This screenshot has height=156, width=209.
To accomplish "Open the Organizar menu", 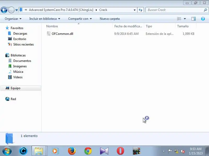I will 13,19.
